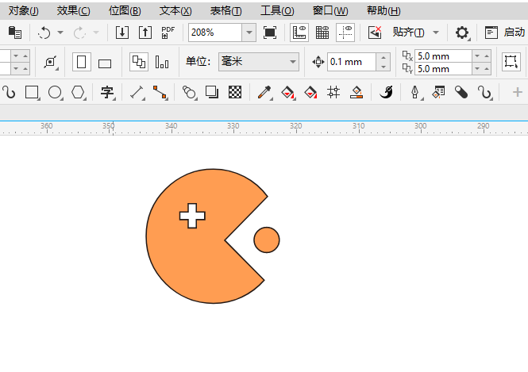The width and height of the screenshot is (528, 372).
Task: Click the Undo button
Action: [44, 33]
